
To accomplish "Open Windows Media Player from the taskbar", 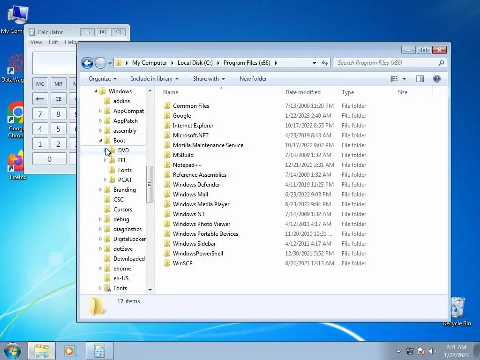I will point(70,351).
